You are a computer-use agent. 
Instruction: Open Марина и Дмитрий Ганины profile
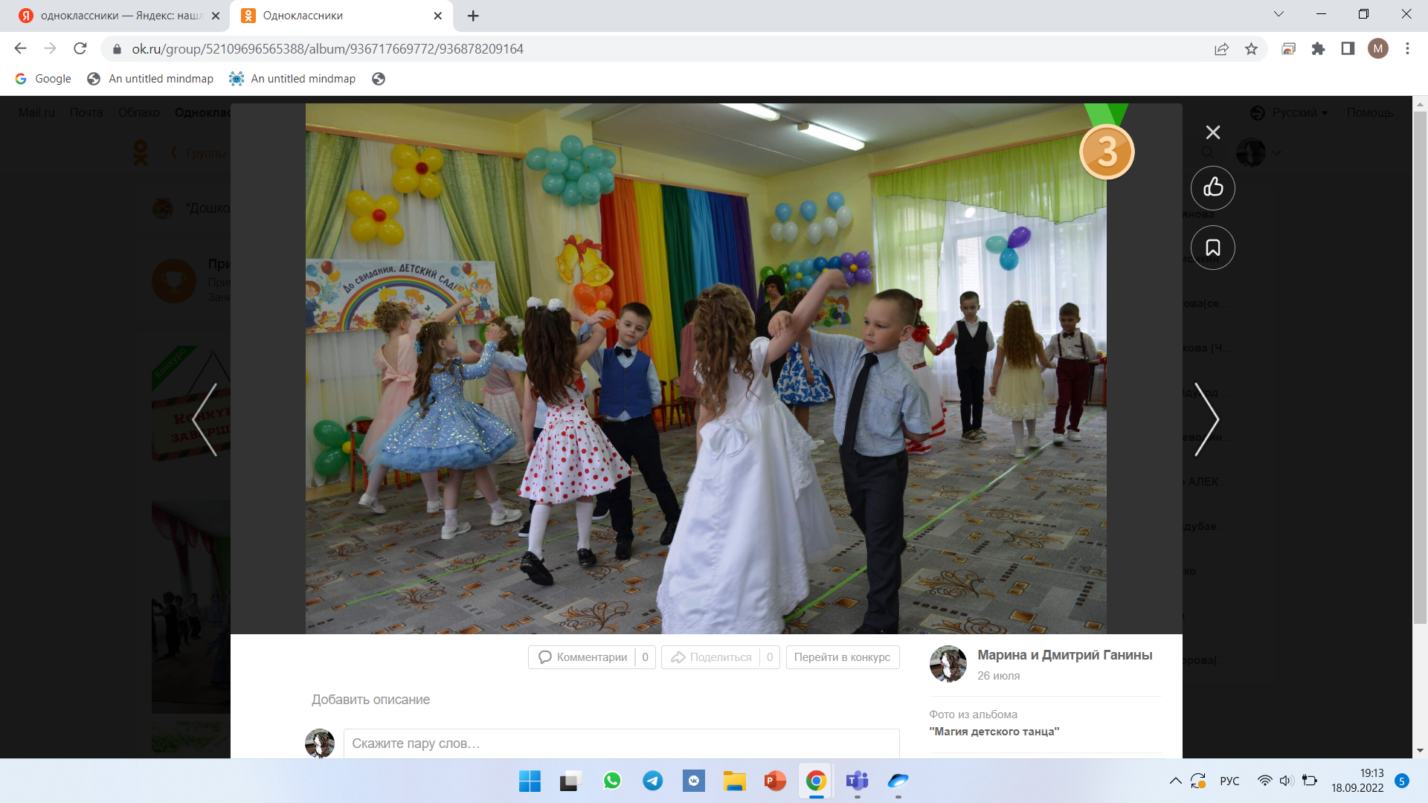(x=1064, y=655)
